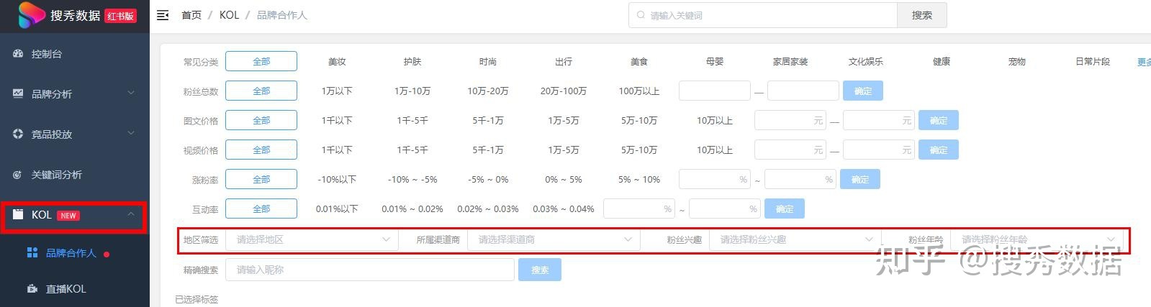
Task: Choose 图文价格 5千-1万
Action: tap(488, 121)
